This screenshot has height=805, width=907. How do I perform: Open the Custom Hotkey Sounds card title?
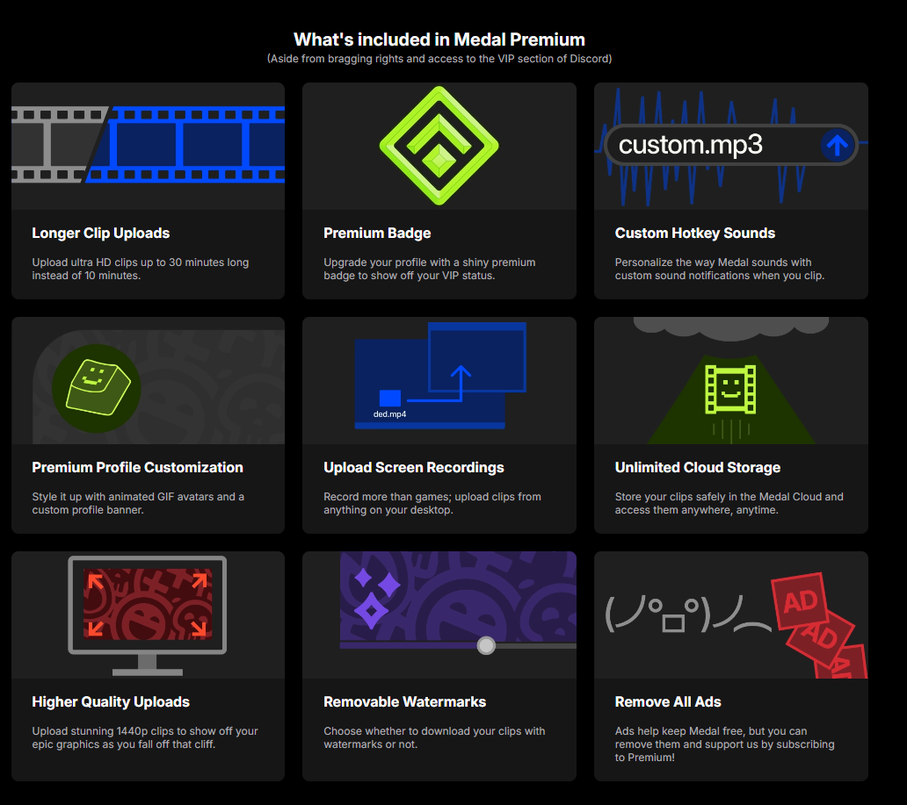pyautogui.click(x=694, y=233)
